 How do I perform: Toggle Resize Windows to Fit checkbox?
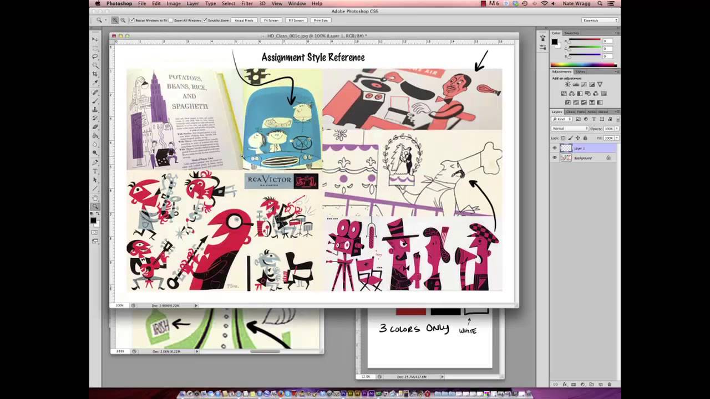pyautogui.click(x=132, y=20)
